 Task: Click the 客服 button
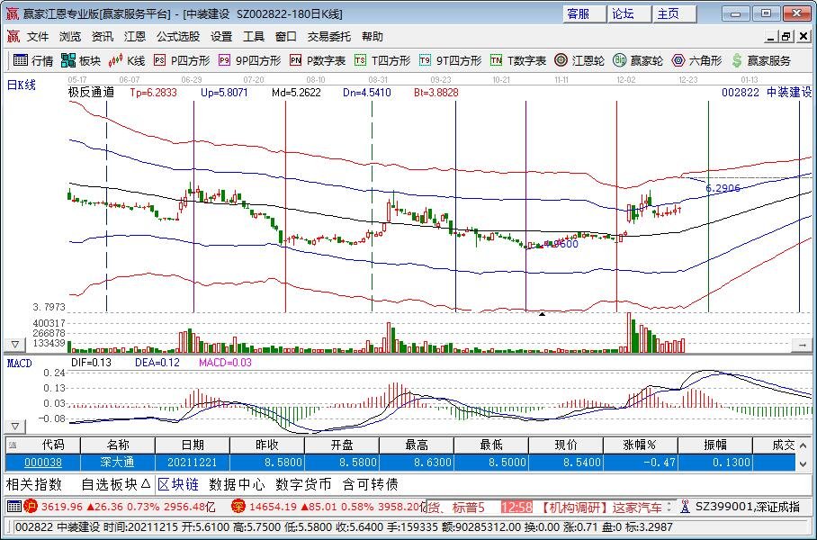click(x=584, y=13)
